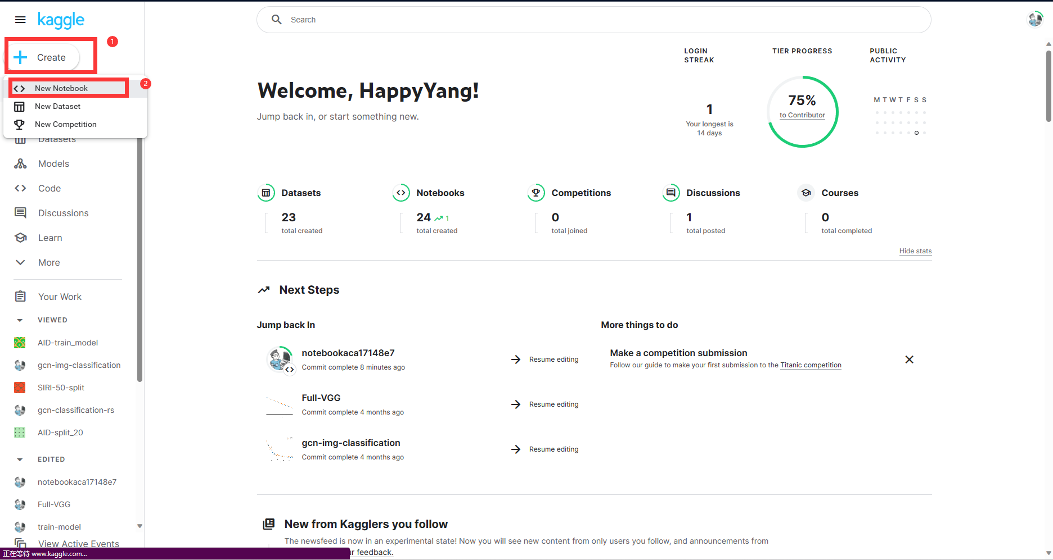Click the notebookaca17148e7 avatar thumbnail
1053x560 pixels.
click(280, 359)
